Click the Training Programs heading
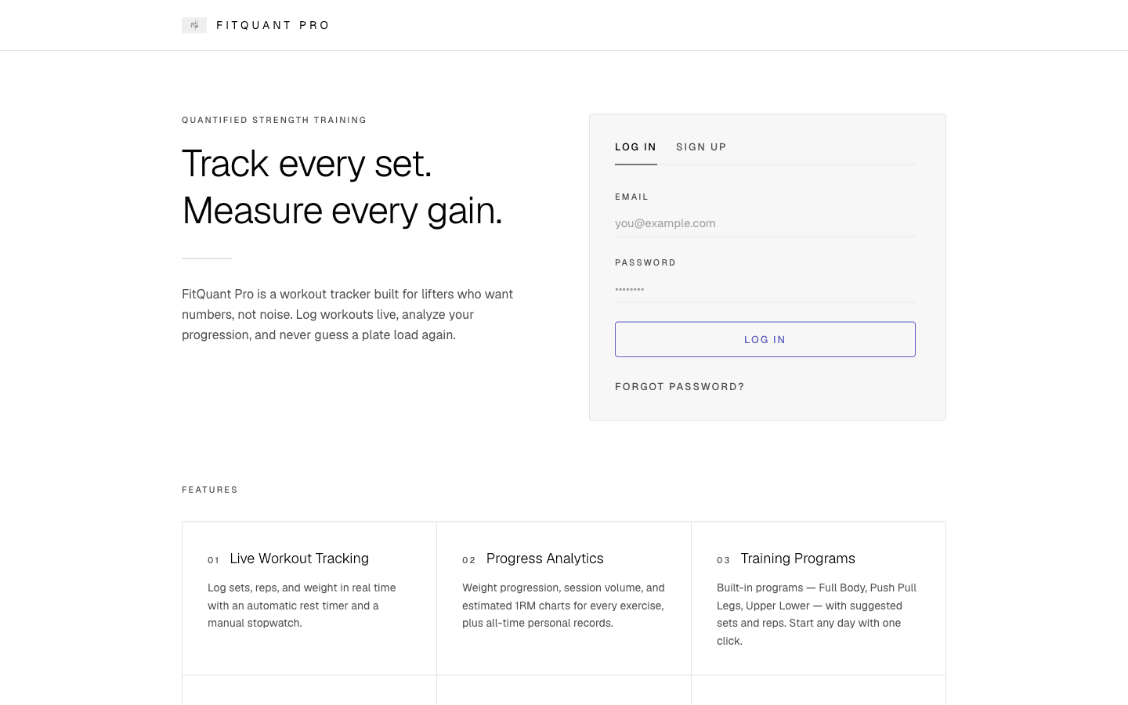Viewport: 1128px width, 705px height. (797, 559)
